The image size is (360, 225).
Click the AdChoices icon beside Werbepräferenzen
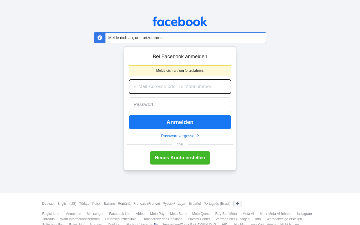[156, 224]
